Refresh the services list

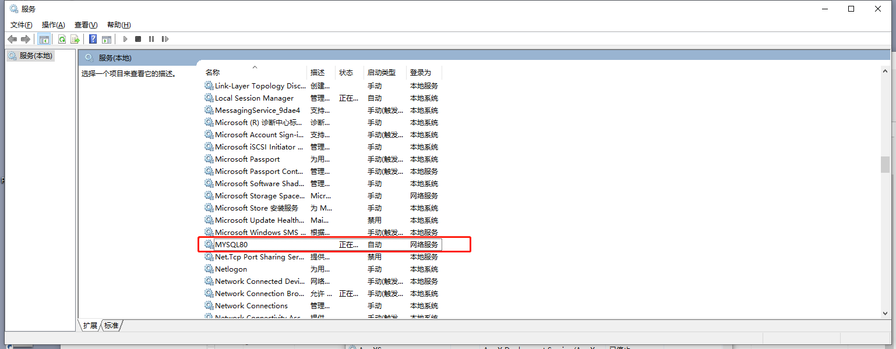click(x=61, y=38)
